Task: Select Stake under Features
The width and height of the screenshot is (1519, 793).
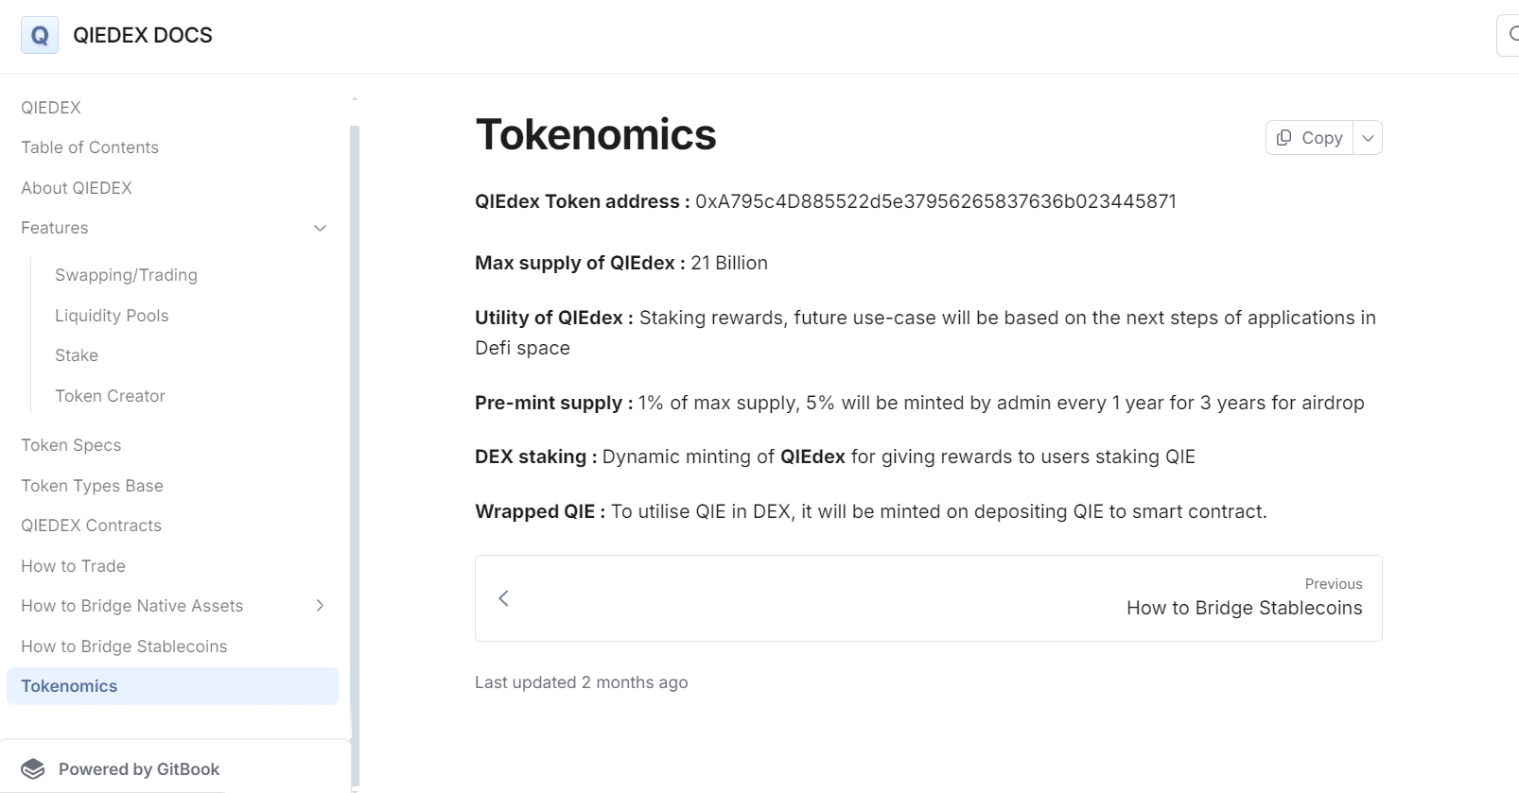Action: tap(76, 354)
